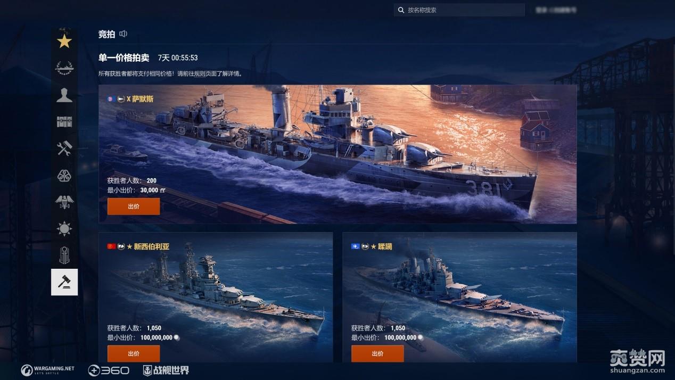The width and height of the screenshot is (675, 380).
Task: Click the search by name input field
Action: (x=459, y=10)
